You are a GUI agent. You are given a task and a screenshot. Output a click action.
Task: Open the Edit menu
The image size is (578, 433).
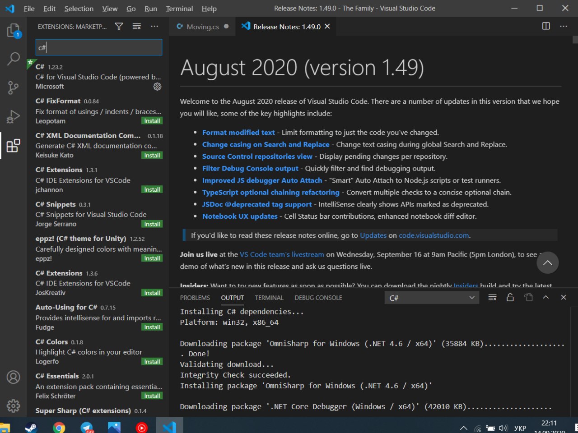point(50,9)
